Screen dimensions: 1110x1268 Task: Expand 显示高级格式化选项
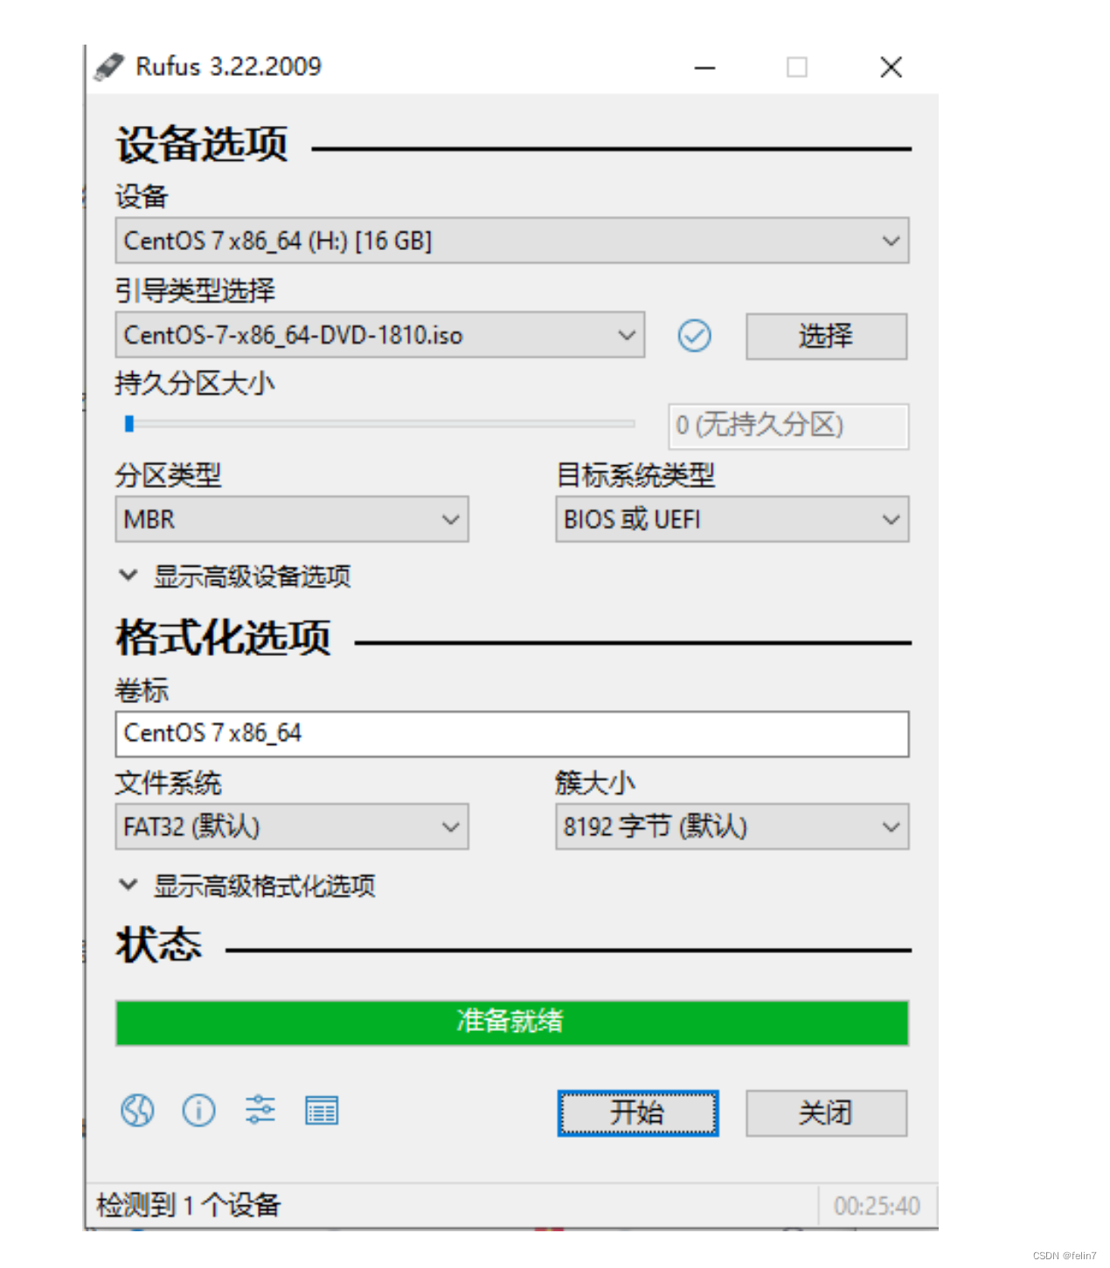246,886
